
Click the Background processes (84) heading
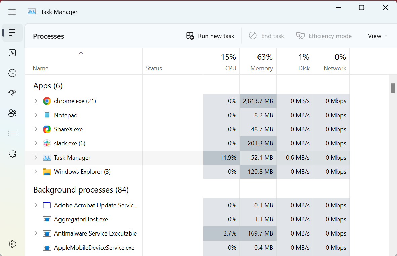point(81,190)
